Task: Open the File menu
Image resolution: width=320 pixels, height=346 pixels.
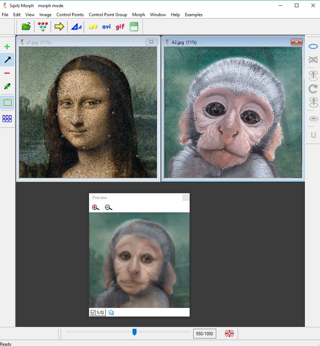Action: (5, 15)
